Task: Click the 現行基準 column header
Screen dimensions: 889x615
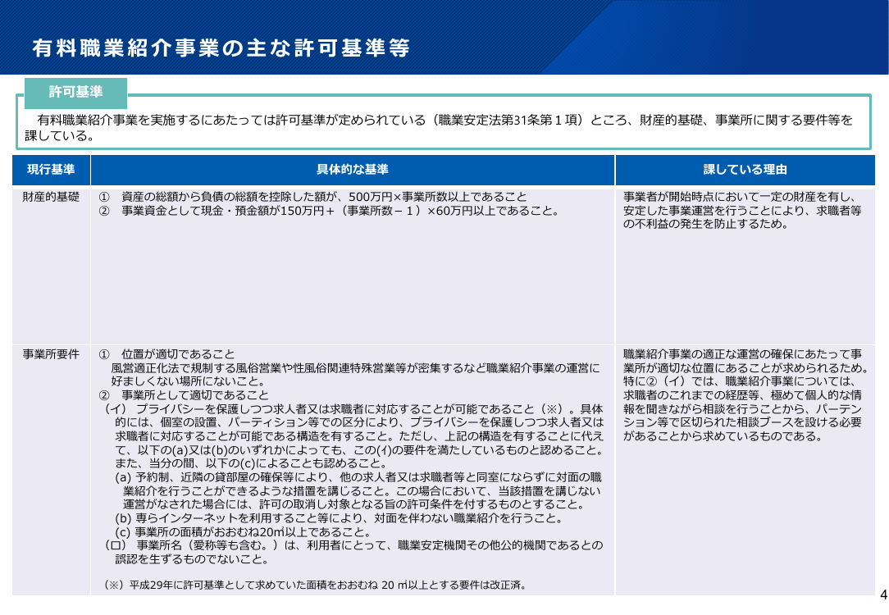Action: click(51, 170)
